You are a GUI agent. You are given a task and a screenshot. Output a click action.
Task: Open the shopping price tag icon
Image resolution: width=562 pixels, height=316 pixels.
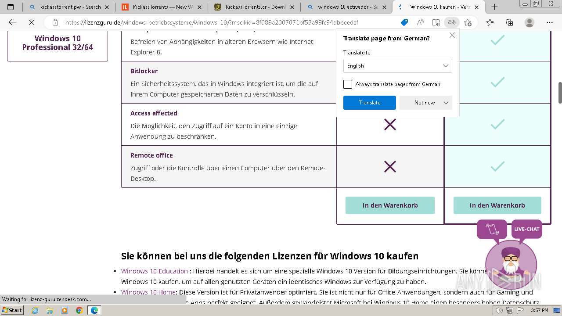[x=404, y=22]
